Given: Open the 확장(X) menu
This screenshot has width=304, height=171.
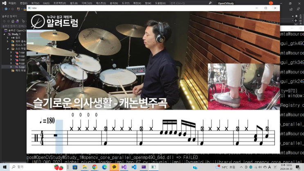Looking at the screenshot, I should pos(137,3).
